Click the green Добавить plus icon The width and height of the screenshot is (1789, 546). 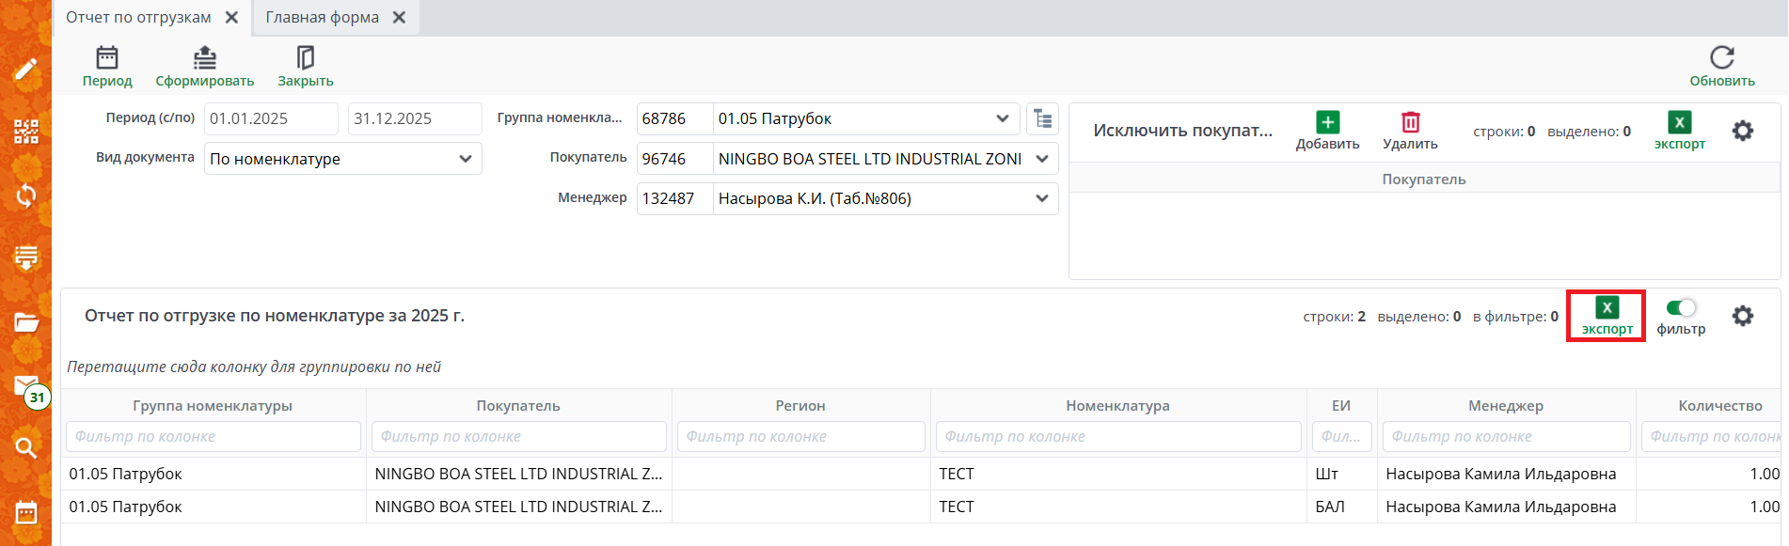coord(1327,122)
